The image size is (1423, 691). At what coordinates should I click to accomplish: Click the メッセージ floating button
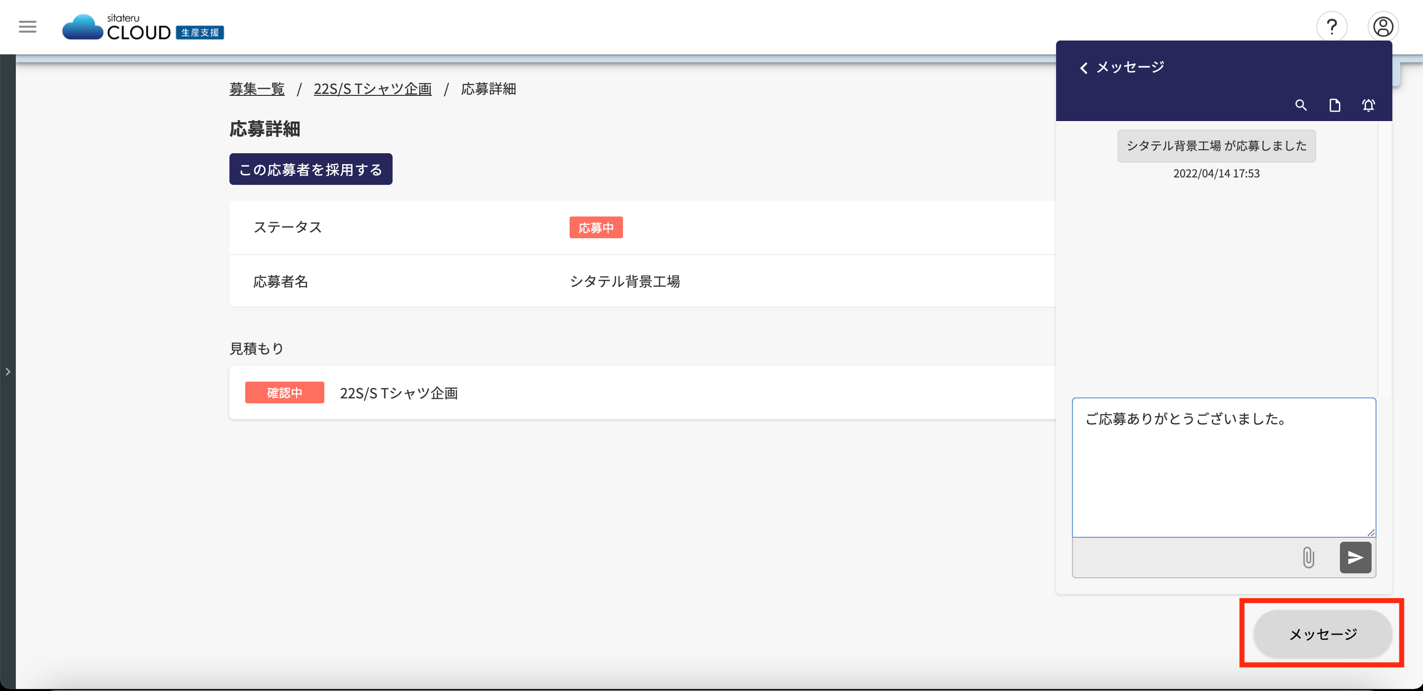(x=1323, y=634)
